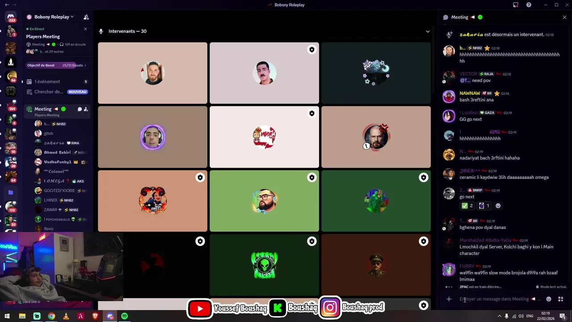Click moderator badge on VODKA speaker tile
This screenshot has width=572, height=322.
coord(312,114)
